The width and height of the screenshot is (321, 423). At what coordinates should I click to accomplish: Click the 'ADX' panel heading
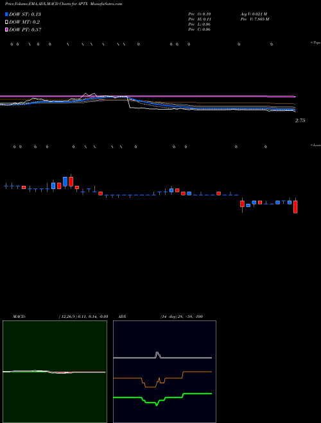122,317
